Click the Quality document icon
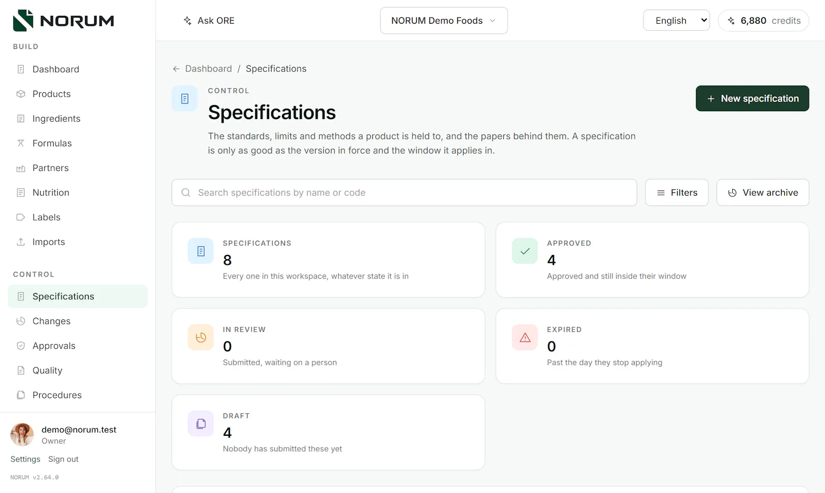825x493 pixels. coord(21,370)
